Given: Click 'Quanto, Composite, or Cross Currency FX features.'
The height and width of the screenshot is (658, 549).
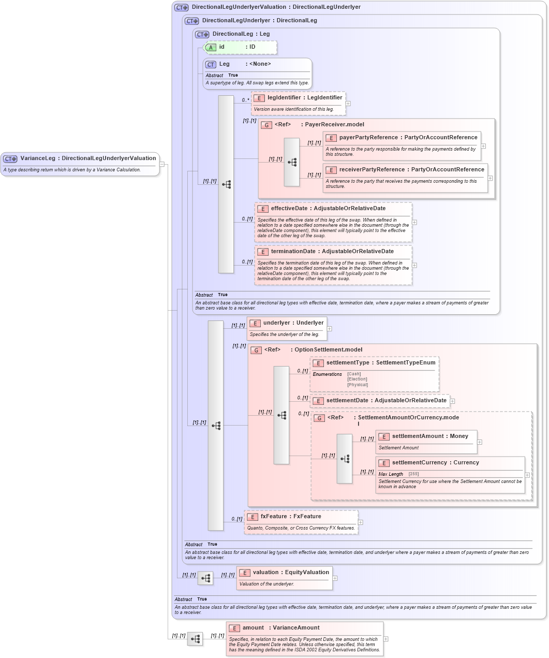Looking at the screenshot, I should coord(301,528).
